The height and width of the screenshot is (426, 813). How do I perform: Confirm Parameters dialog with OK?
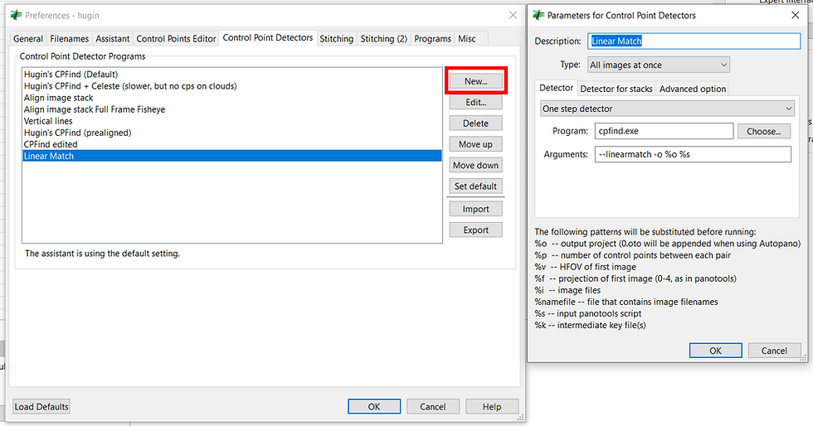click(x=715, y=351)
